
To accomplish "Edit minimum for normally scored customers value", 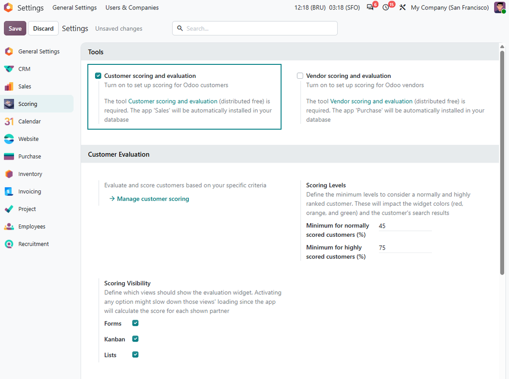I will [x=405, y=226].
